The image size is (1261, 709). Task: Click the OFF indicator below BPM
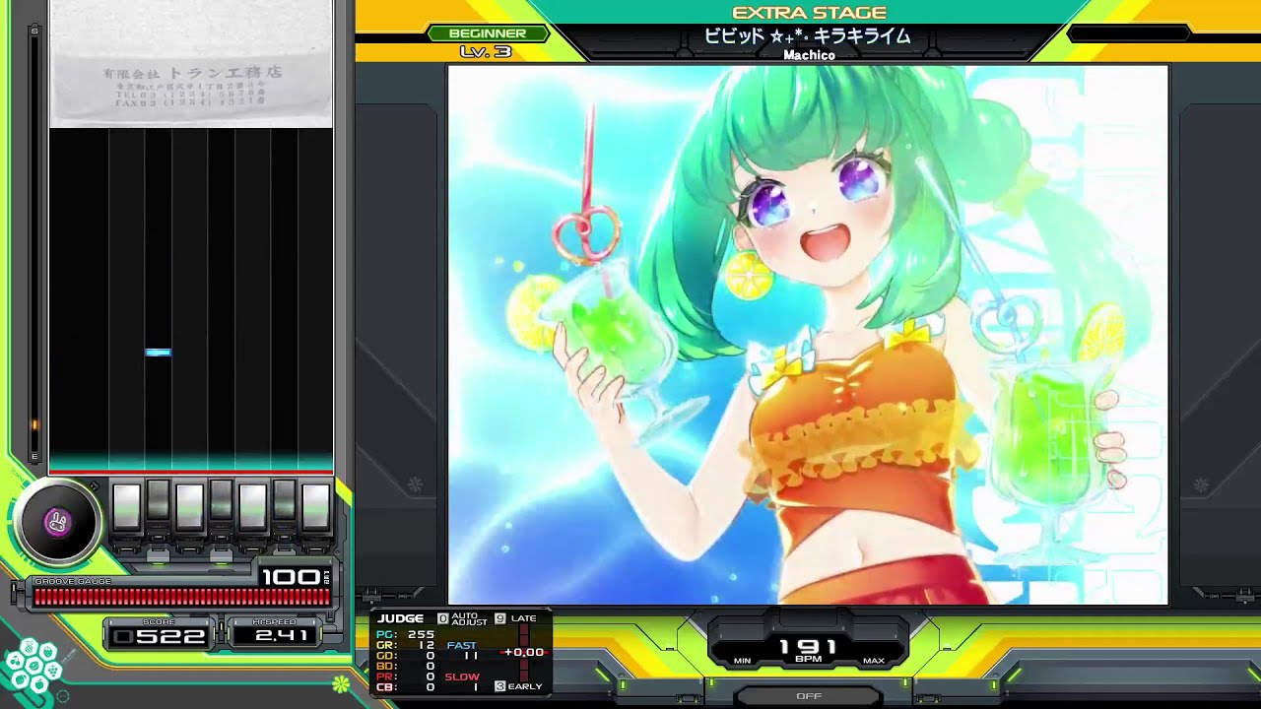point(809,695)
